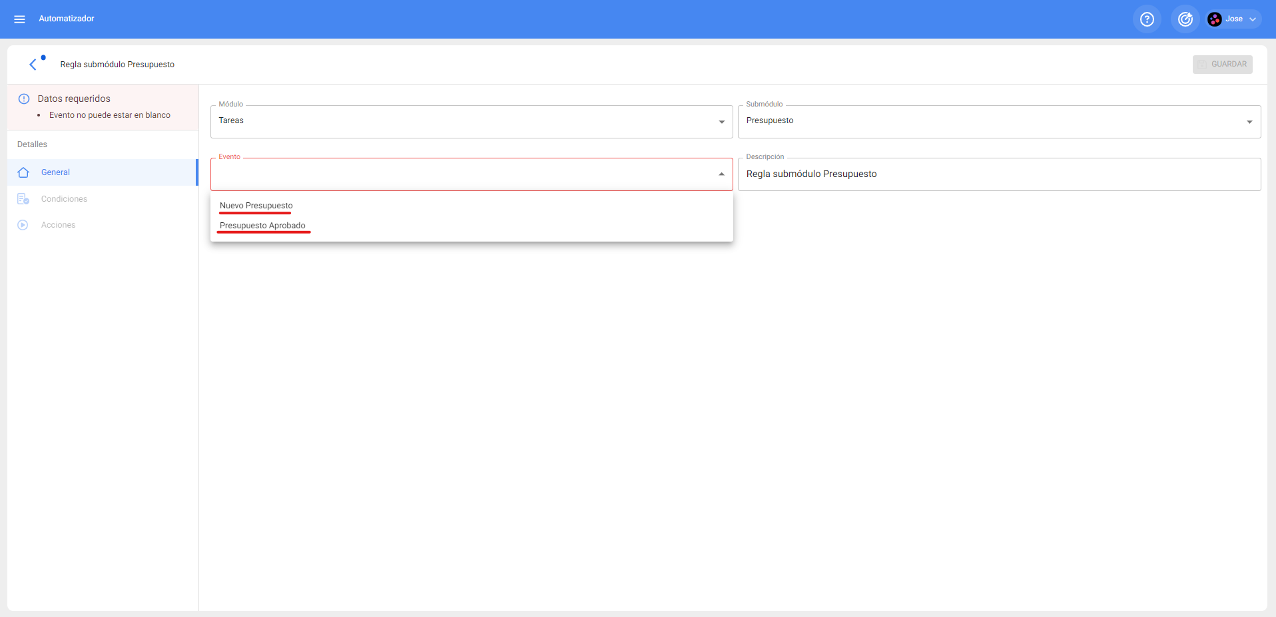
Task: Expand the Submódulo dropdown arrow
Action: tap(1249, 122)
